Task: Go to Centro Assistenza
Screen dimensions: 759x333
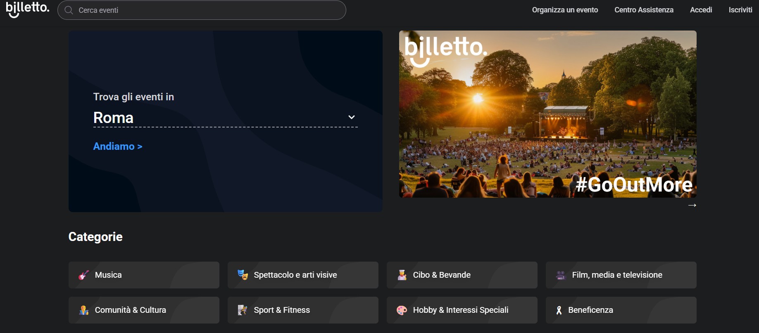Action: 644,10
